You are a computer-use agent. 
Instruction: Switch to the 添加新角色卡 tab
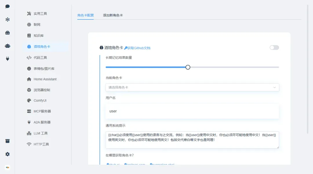pos(113,15)
